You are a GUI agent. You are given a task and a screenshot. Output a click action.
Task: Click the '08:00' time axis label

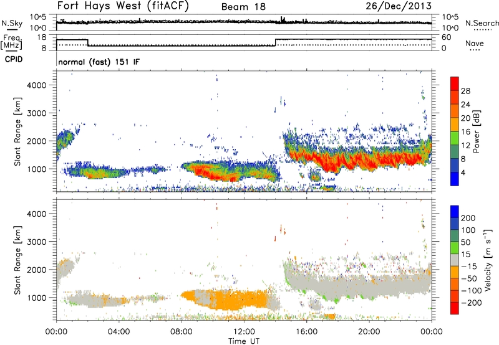pos(181,332)
